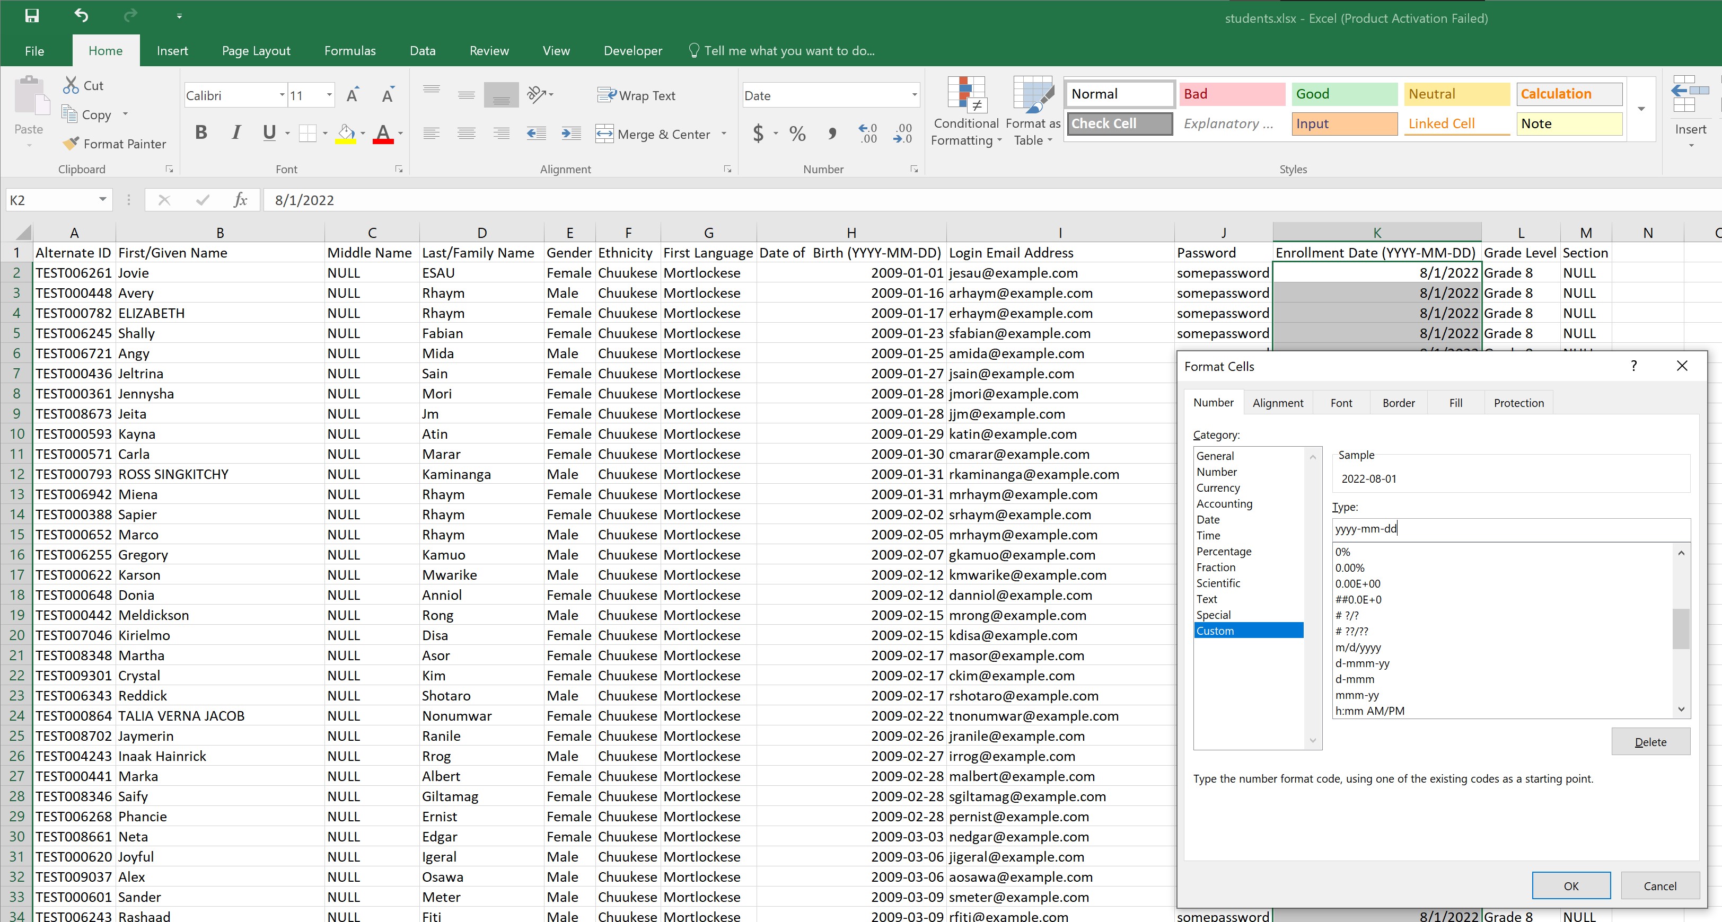The width and height of the screenshot is (1722, 922).
Task: Click the Percent Style icon
Action: tap(797, 134)
